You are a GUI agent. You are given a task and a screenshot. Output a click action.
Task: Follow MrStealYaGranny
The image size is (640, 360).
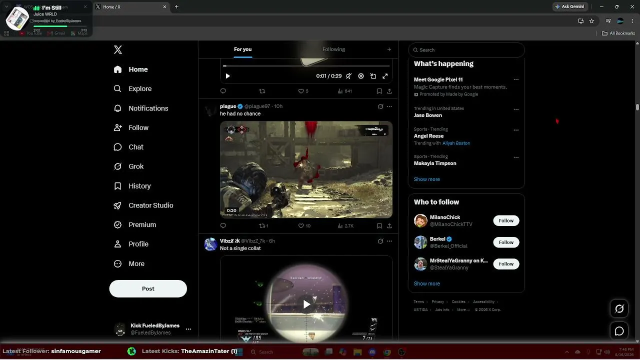(x=506, y=264)
